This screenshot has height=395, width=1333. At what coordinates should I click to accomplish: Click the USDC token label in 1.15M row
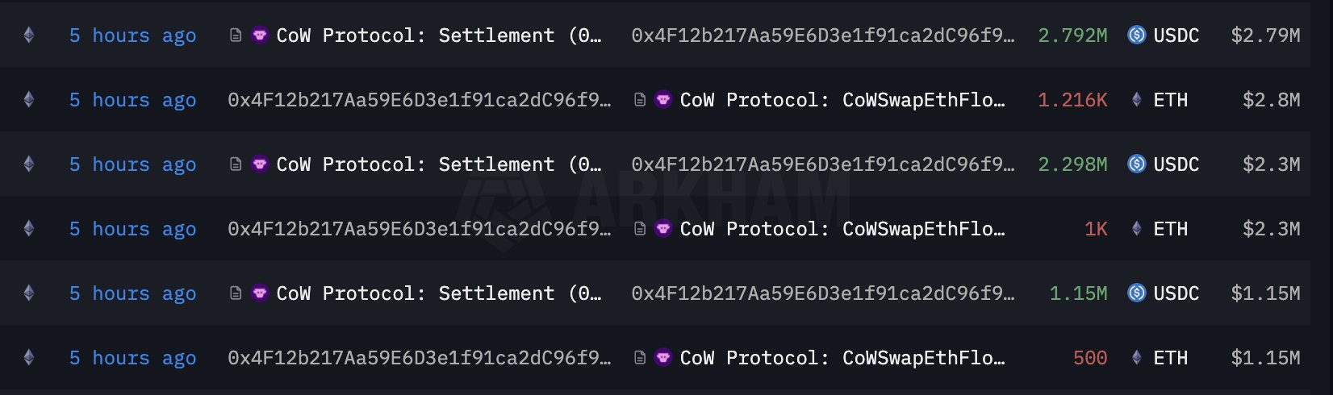[1176, 293]
